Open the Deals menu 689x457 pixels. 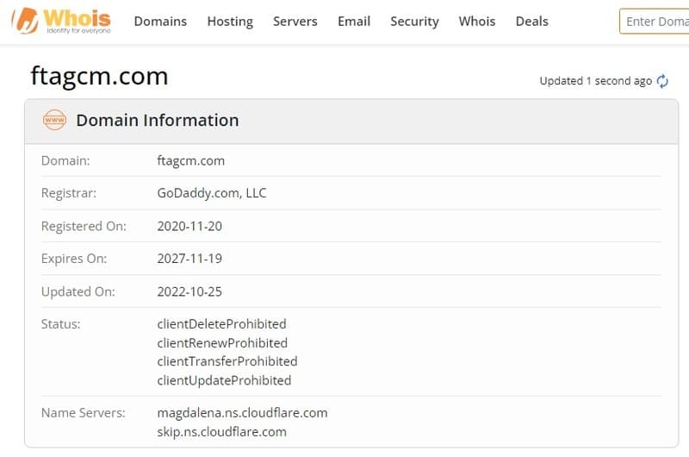click(x=531, y=22)
